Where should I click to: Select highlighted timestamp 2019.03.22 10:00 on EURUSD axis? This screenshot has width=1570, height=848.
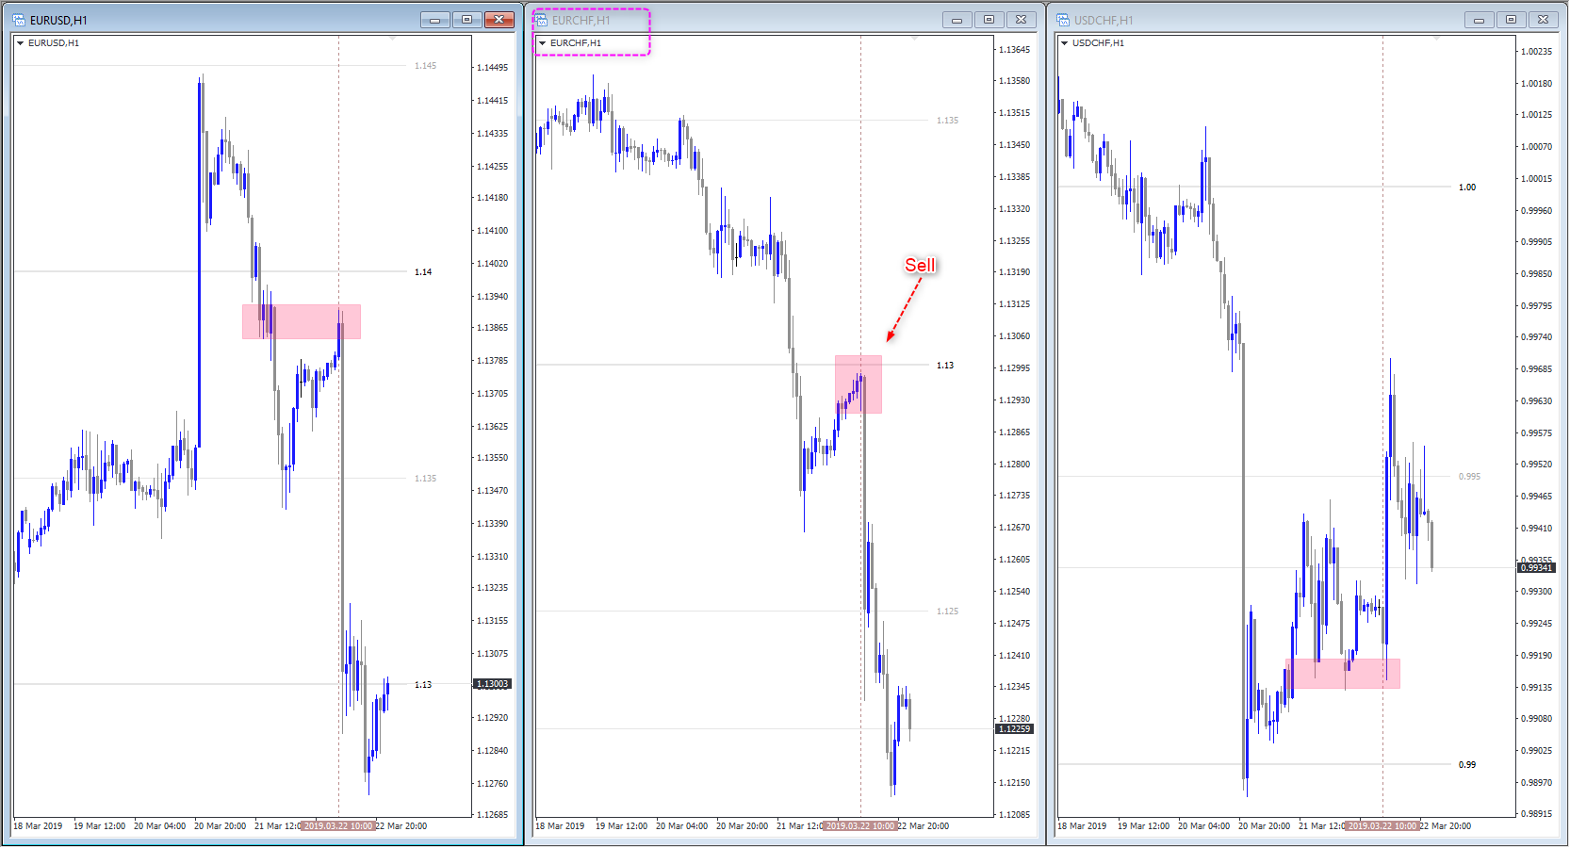[x=337, y=825]
